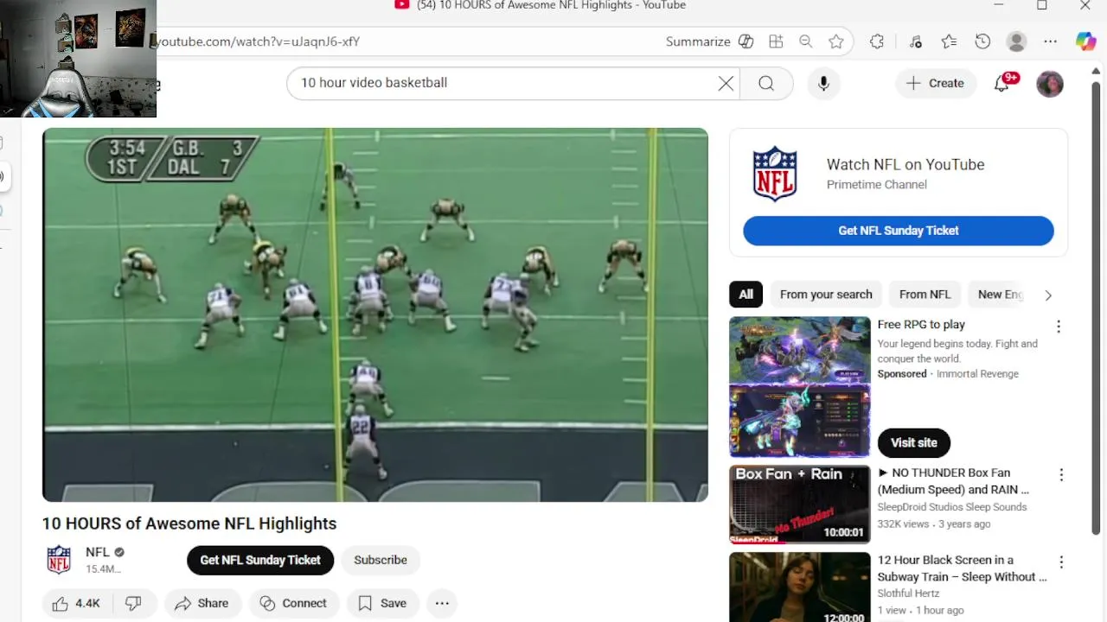Open options menu for Box Fan video
This screenshot has width=1107, height=622.
click(x=1061, y=475)
